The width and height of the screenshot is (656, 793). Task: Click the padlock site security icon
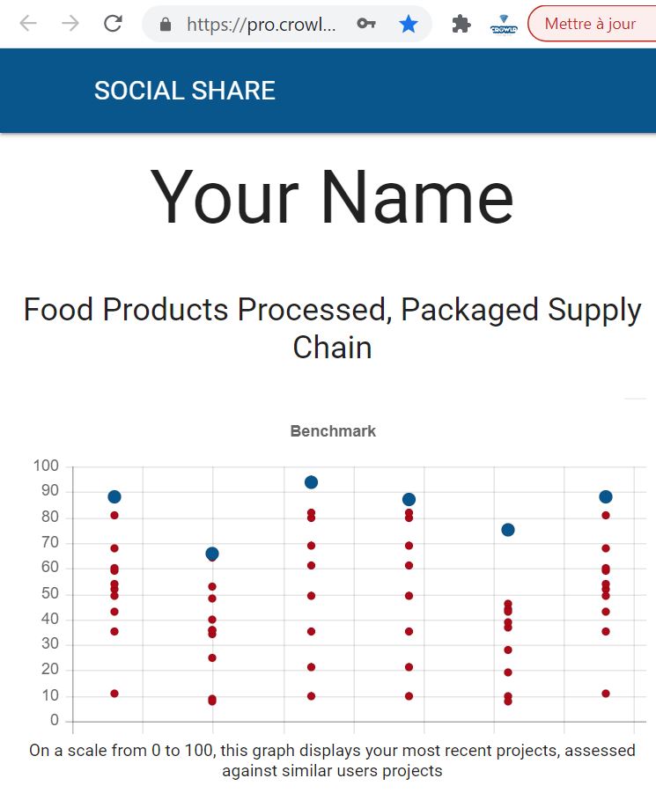pos(166,24)
